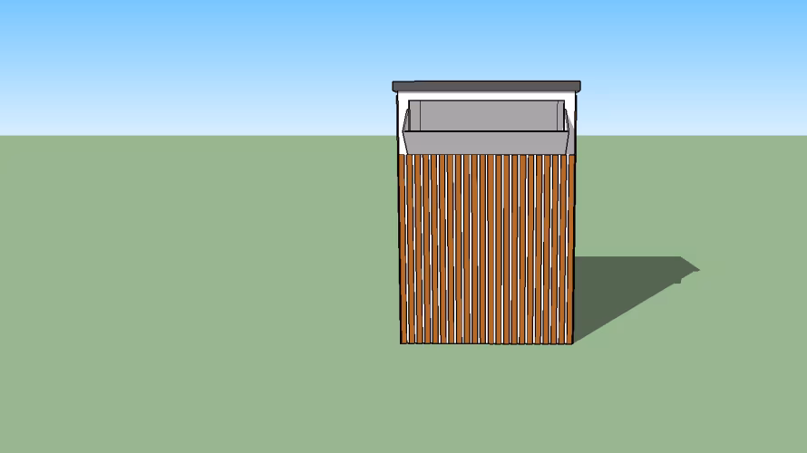Click the green ground below the building
807x453 pixels.
(x=486, y=399)
